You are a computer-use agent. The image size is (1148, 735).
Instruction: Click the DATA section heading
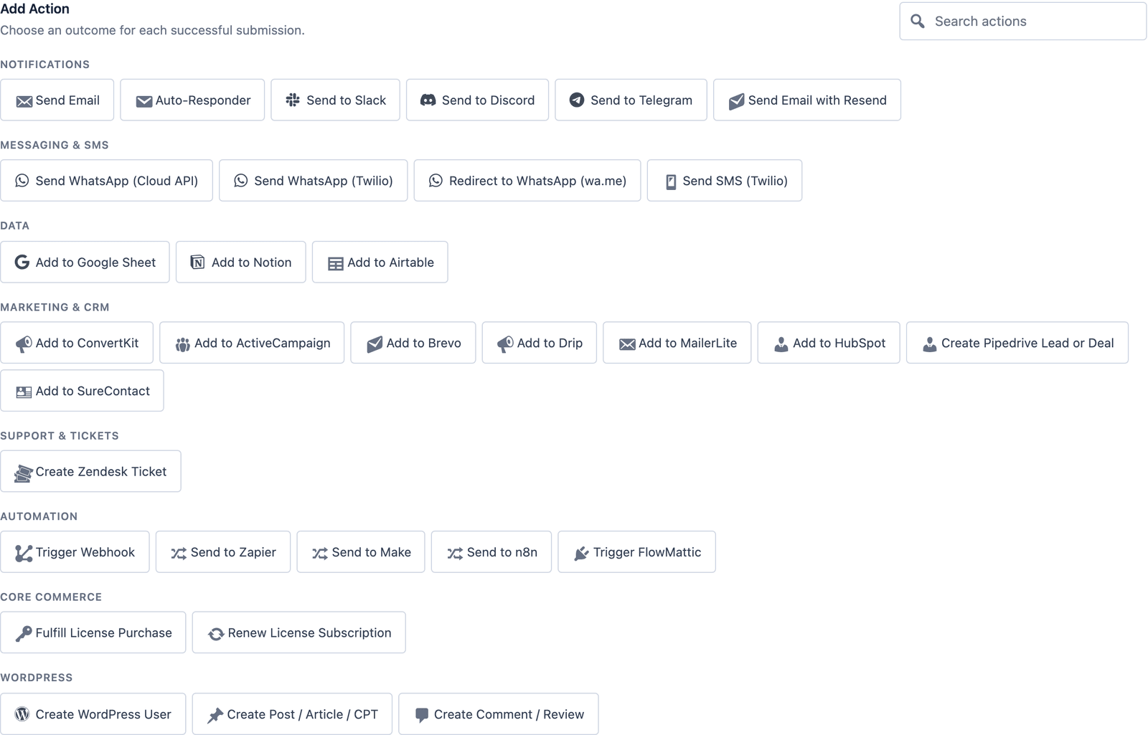pos(15,226)
